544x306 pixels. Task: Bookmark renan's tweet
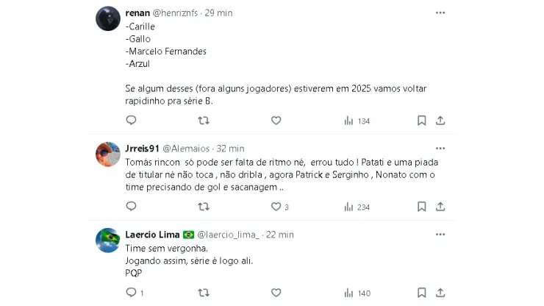(x=422, y=121)
